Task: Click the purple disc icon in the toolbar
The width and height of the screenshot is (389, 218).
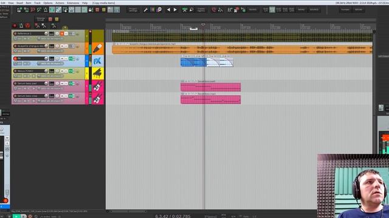Action: [159, 10]
